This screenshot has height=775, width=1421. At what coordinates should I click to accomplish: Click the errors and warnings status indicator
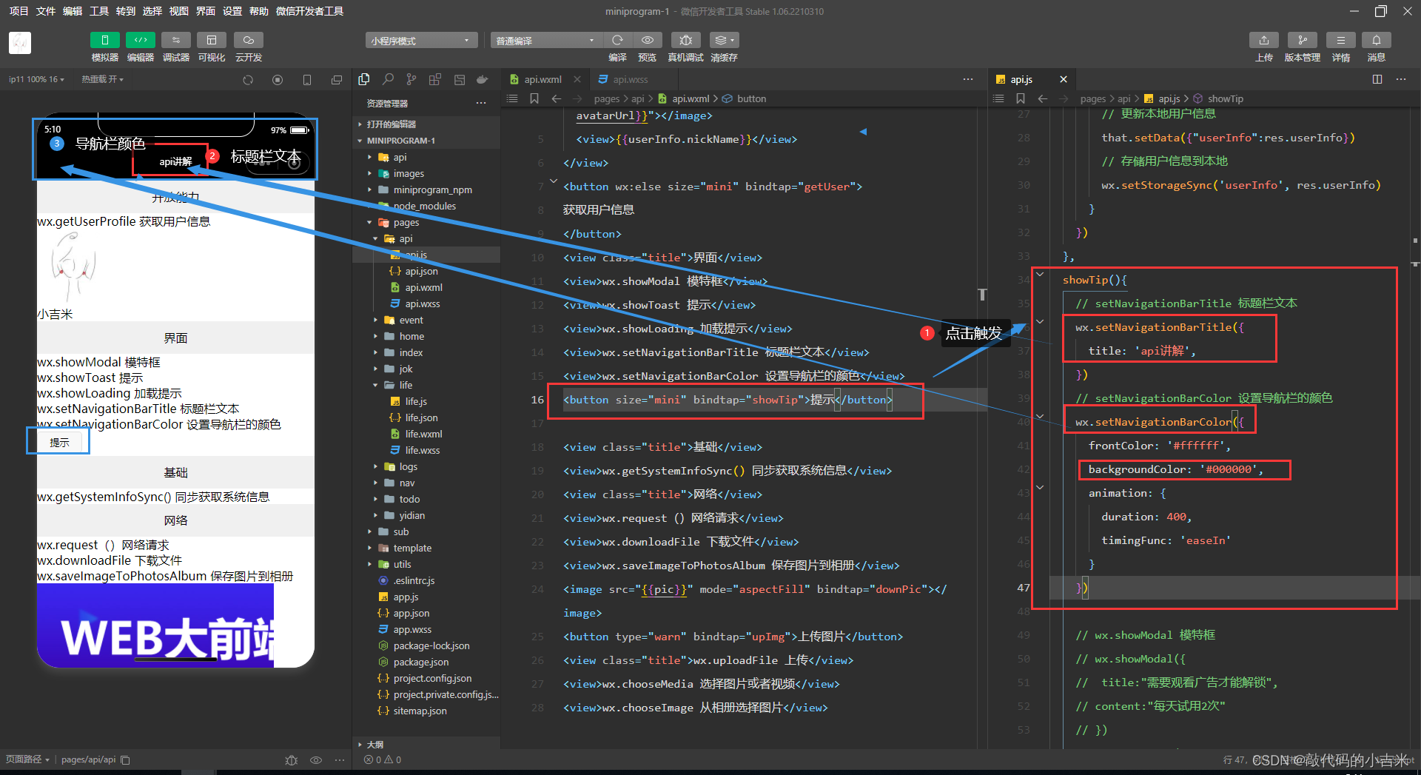(x=383, y=759)
